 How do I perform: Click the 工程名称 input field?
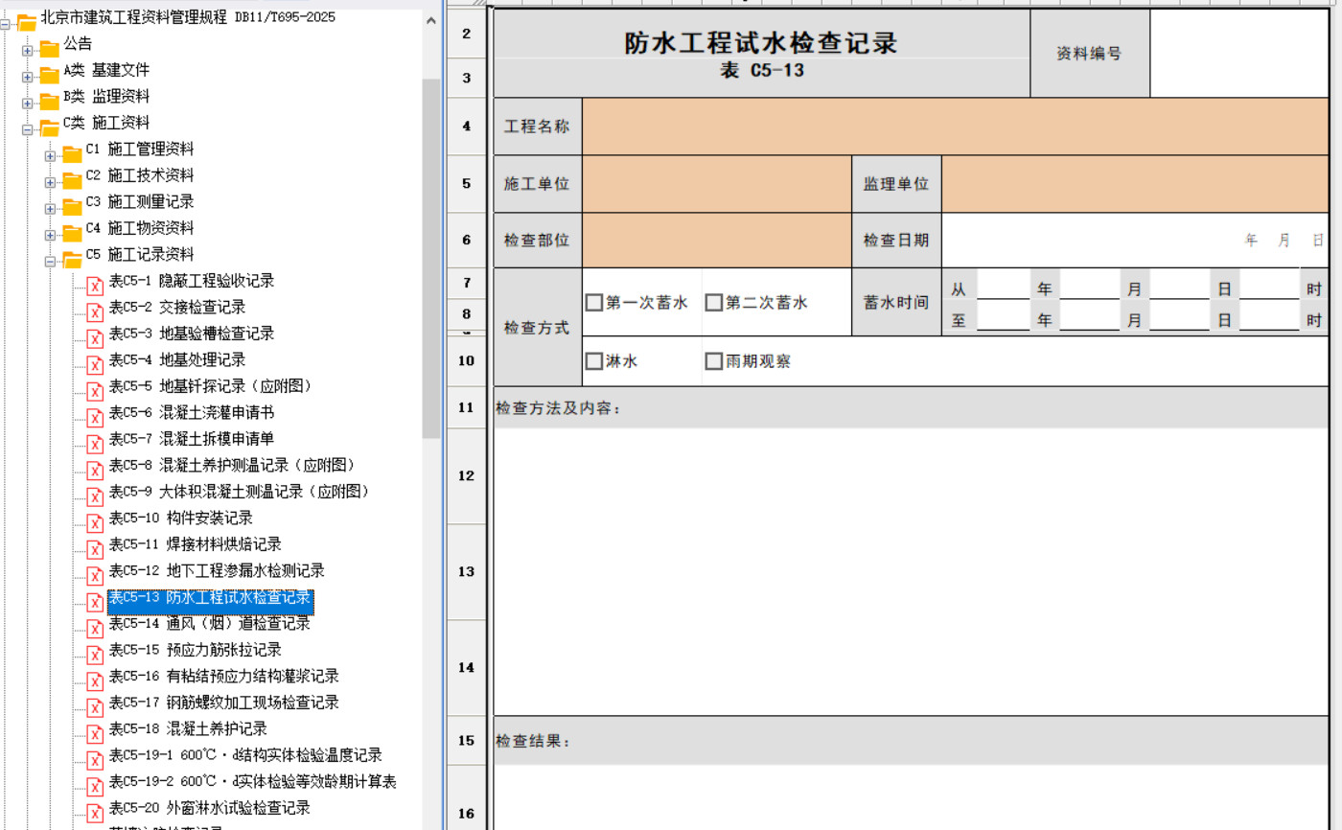point(954,126)
